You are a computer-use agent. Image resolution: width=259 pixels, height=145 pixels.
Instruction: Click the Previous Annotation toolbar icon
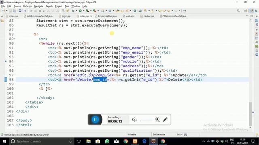click(x=153, y=11)
